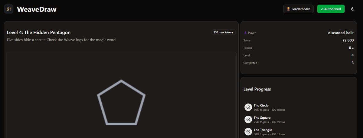Click the Completed count 3
The image size is (363, 138).
[x=353, y=63]
